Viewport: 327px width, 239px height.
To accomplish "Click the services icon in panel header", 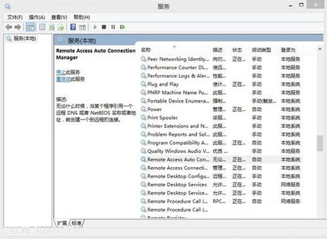I will tap(61, 40).
